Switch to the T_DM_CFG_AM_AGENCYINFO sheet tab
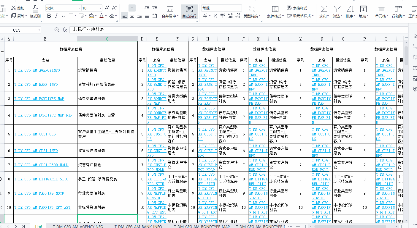Screen dimensions: 417x228 tap(78, 226)
